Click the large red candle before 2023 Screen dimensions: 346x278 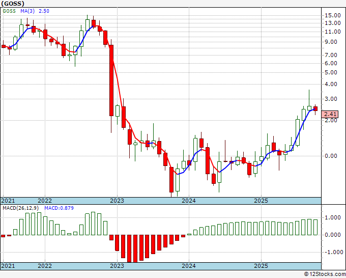coord(111,80)
